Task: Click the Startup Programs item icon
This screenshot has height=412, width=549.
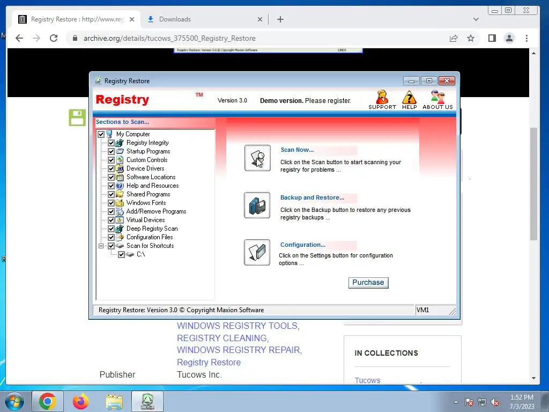Action: (120, 151)
